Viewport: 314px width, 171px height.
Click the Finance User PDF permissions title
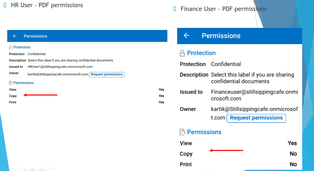(223, 9)
